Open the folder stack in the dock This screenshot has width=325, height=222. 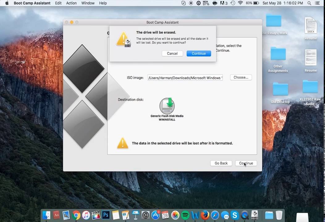pos(269,216)
